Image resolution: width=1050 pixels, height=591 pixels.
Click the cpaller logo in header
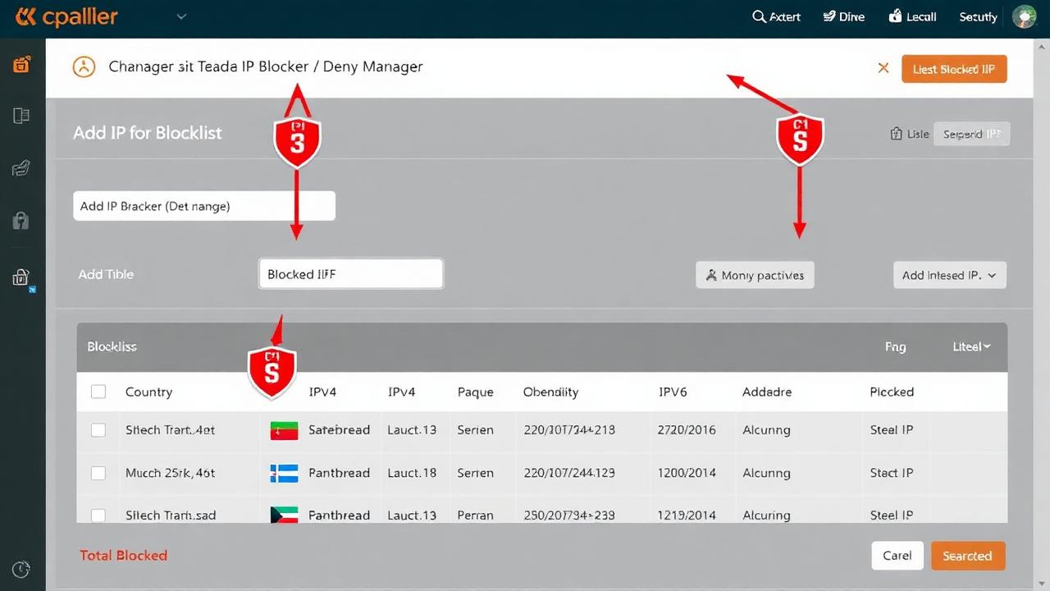point(66,16)
